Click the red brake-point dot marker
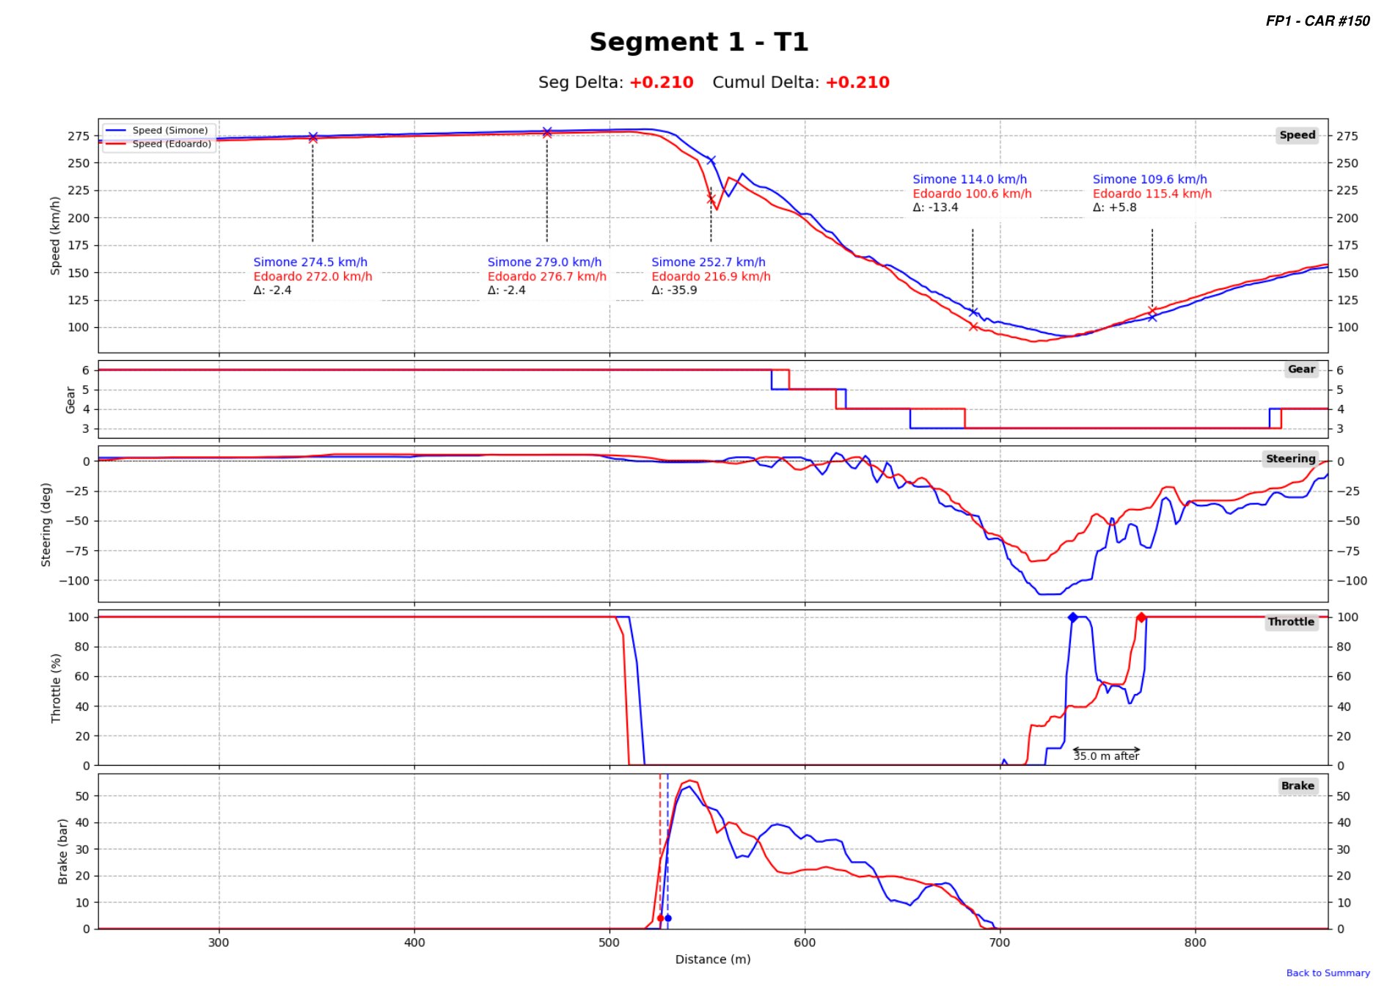Viewport: 1398px width, 988px height. 660,918
